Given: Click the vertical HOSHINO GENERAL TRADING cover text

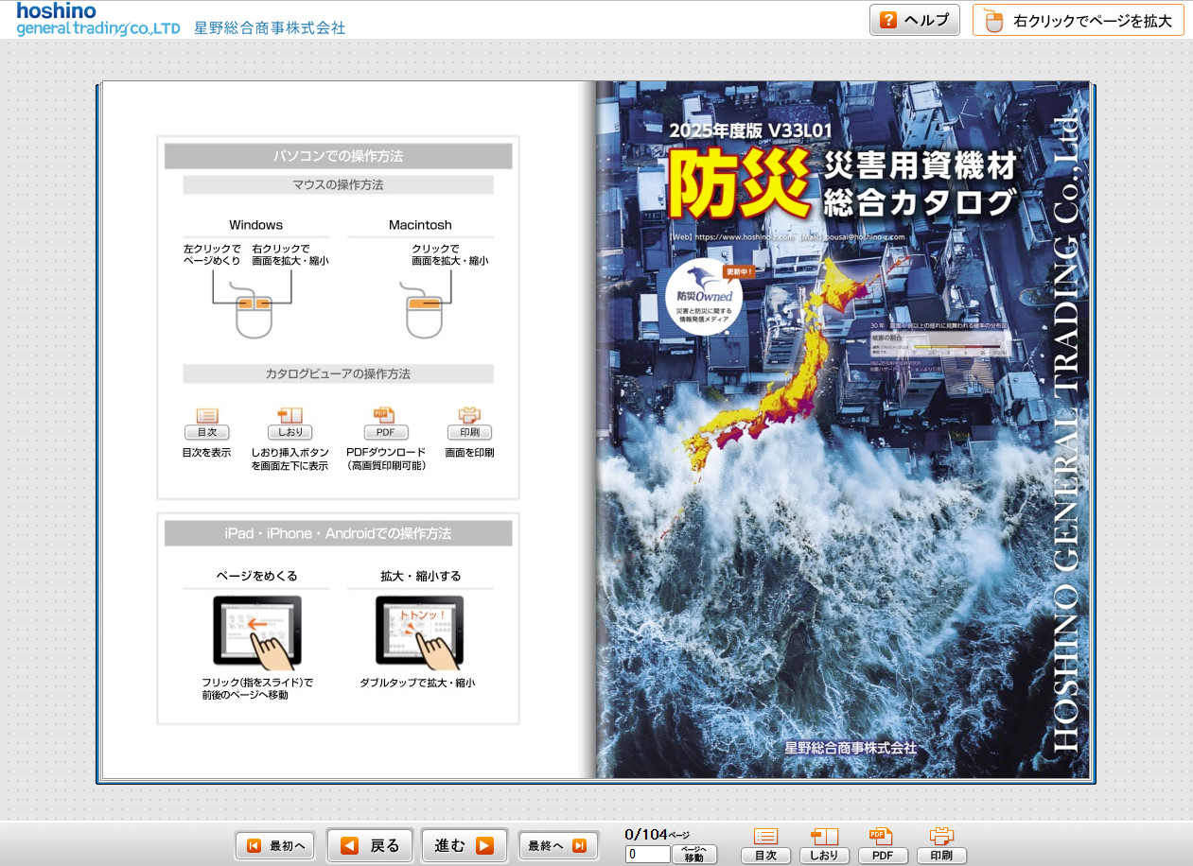Looking at the screenshot, I should pos(1067,432).
